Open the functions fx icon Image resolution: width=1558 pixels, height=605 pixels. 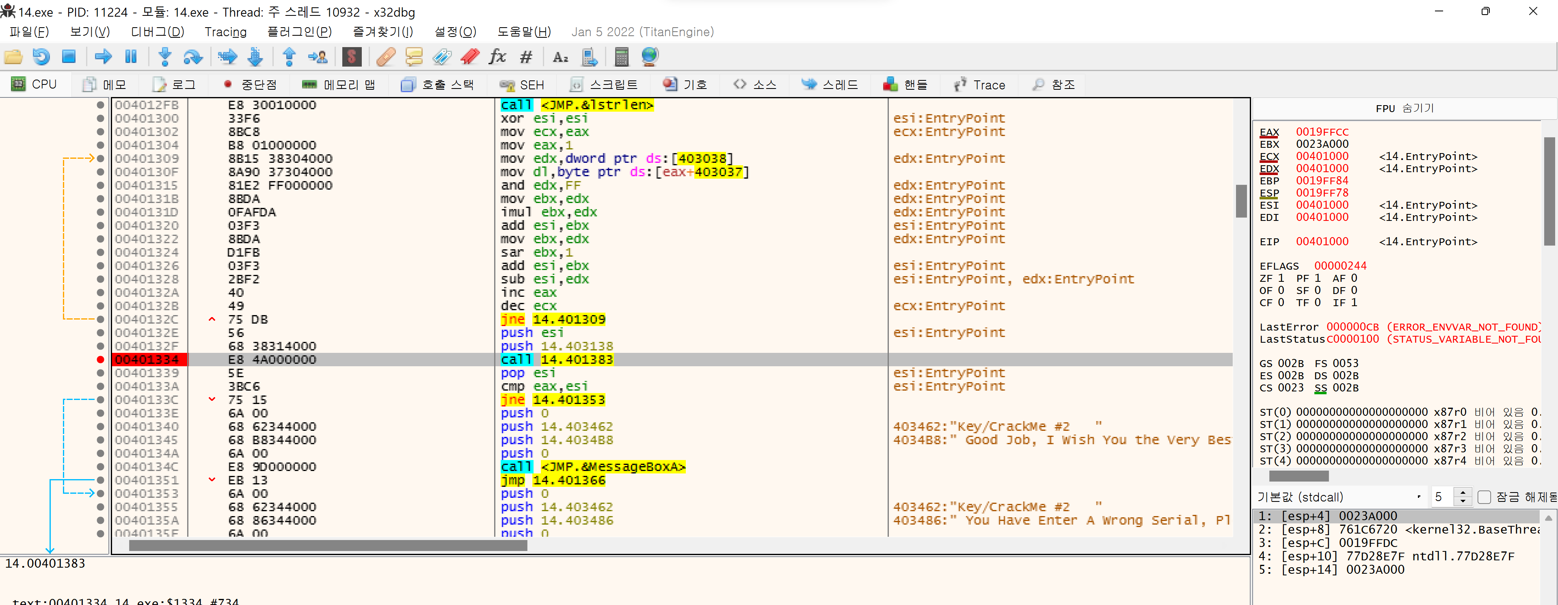(x=497, y=57)
